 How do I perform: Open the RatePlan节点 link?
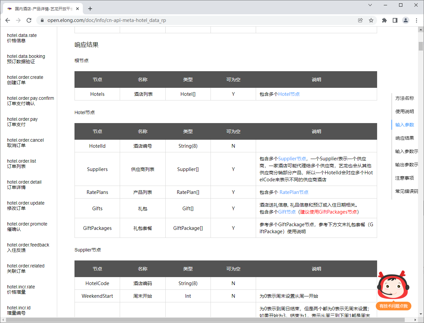(294, 192)
